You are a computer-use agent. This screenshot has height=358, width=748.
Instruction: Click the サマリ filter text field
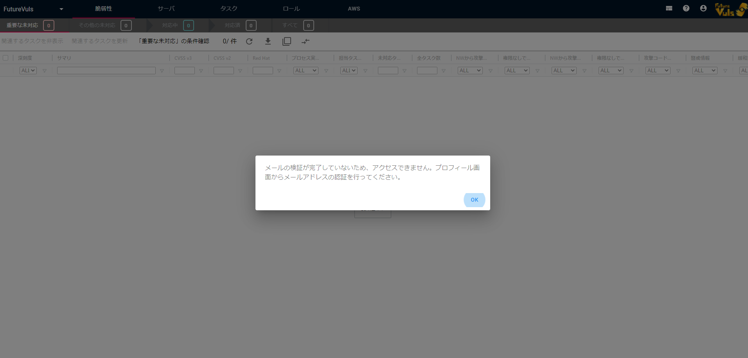click(106, 70)
